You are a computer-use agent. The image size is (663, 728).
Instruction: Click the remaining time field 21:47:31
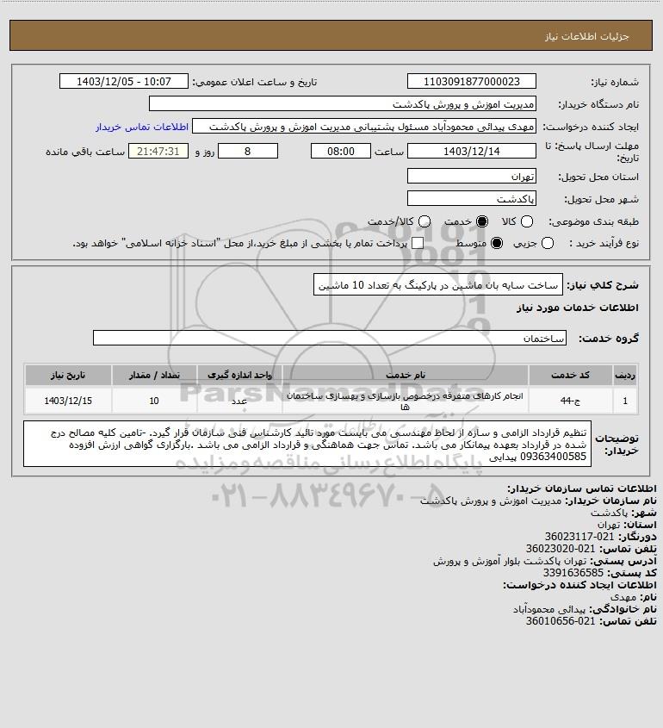tap(158, 152)
